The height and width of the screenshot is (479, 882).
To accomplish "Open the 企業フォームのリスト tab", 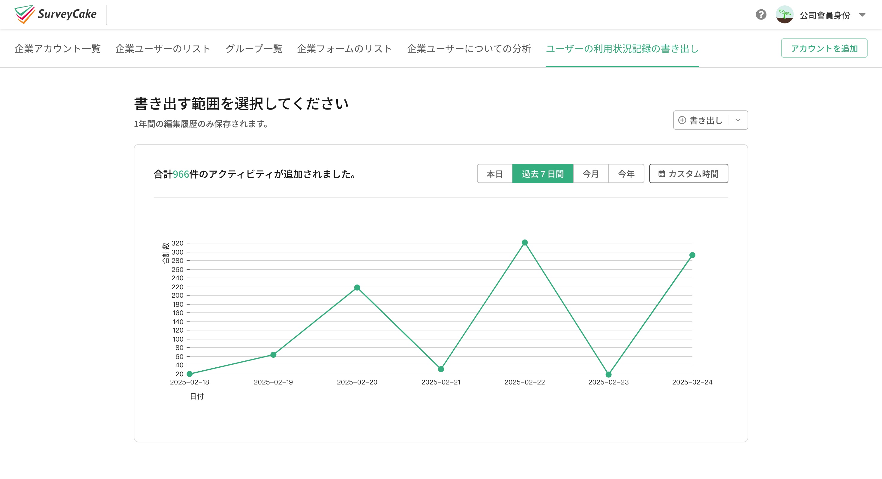I will point(344,49).
